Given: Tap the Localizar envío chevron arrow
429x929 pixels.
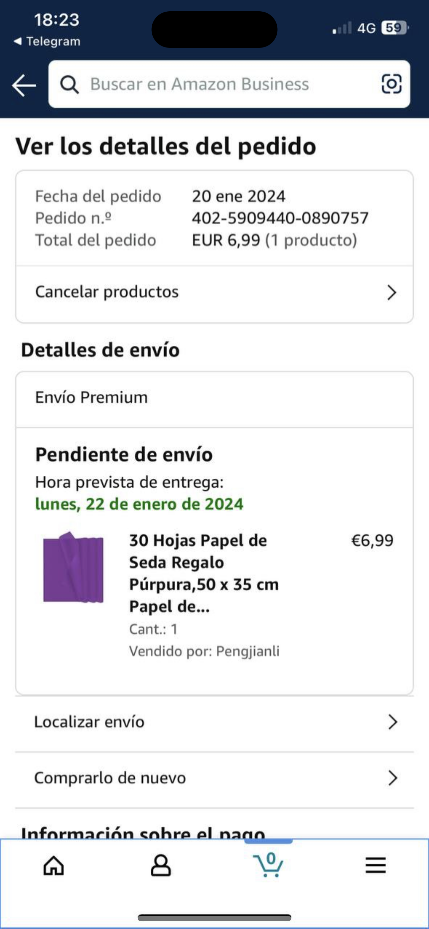Looking at the screenshot, I should tap(392, 722).
